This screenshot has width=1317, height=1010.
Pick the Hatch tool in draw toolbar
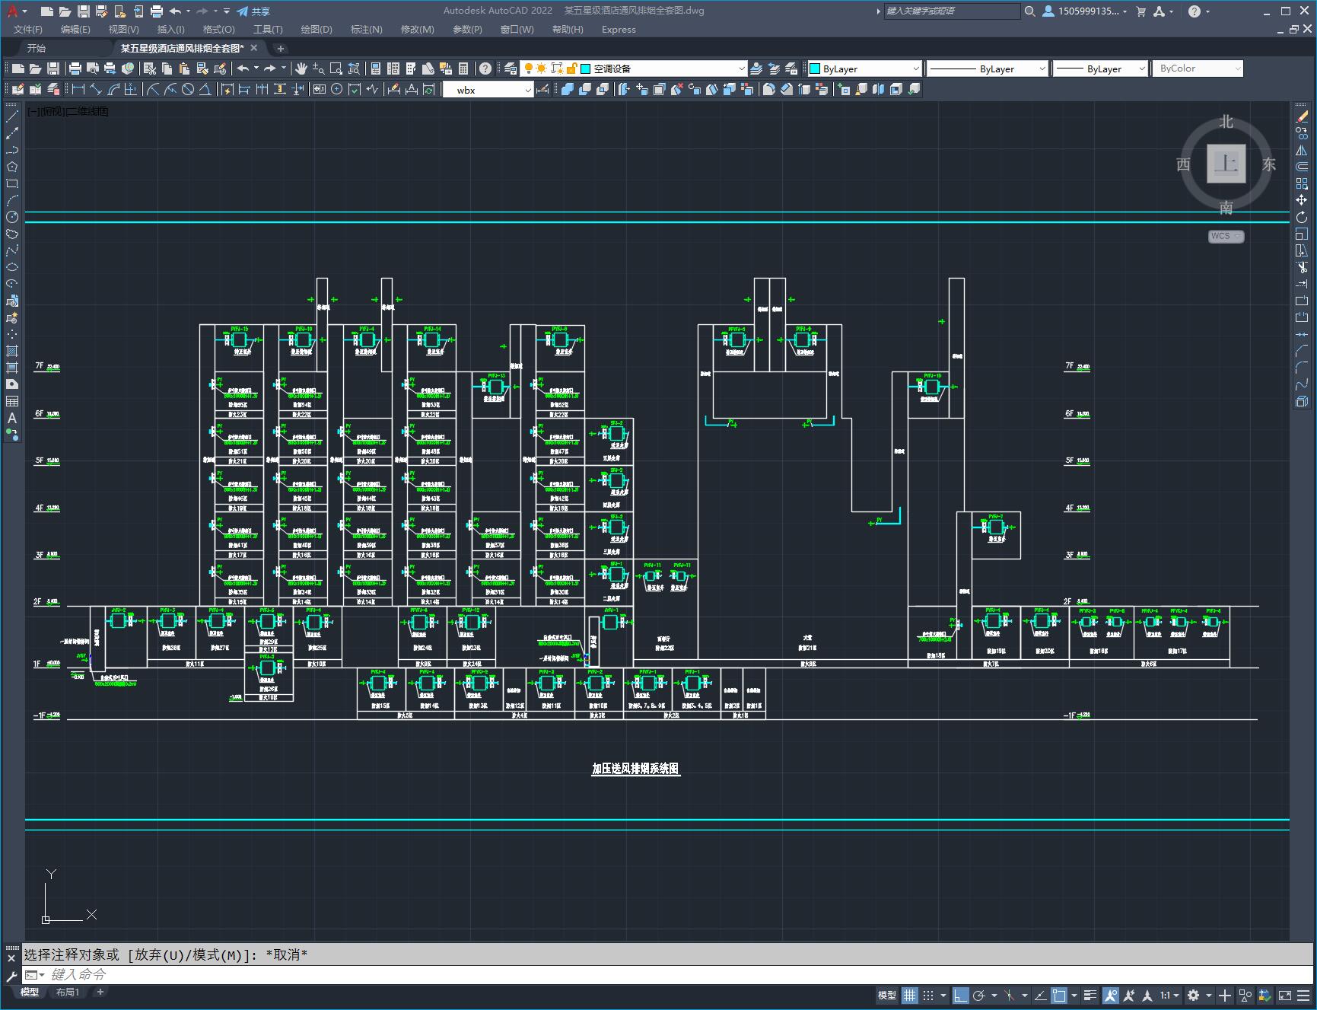12,351
